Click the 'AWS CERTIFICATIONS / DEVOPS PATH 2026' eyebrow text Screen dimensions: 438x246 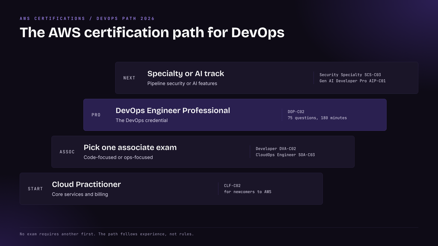87,18
